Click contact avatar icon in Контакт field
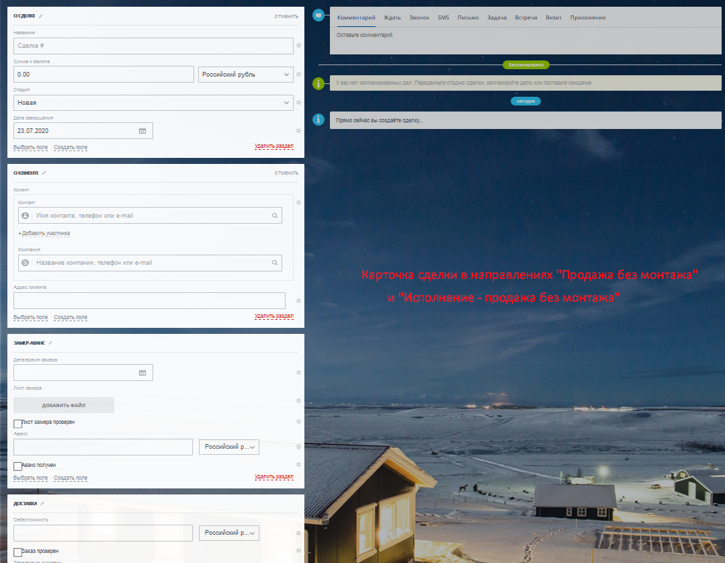This screenshot has width=725, height=563. 26,216
